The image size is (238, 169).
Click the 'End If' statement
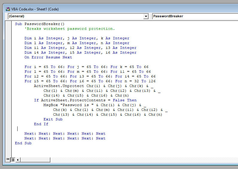[x=41, y=124]
